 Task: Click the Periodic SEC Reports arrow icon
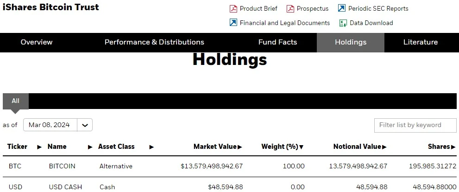click(342, 8)
